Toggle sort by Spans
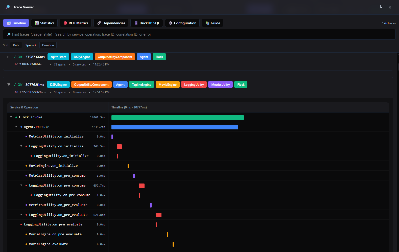The image size is (399, 252). pos(31,45)
